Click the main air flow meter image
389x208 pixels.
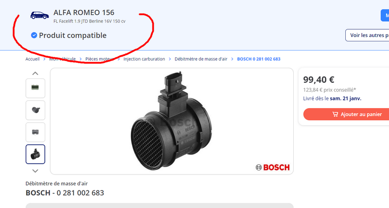click(172, 121)
